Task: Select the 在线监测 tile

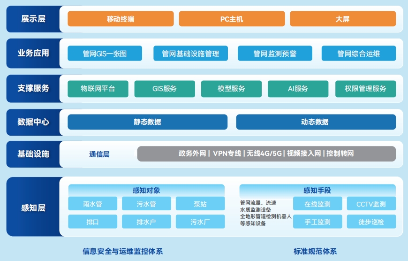Action: pos(317,204)
